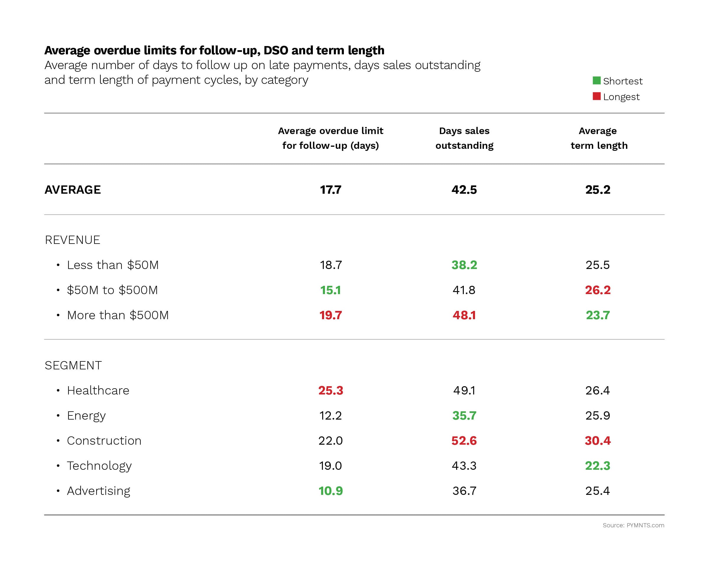Screen dimensions: 709x561
Task: Select the Construction segment label
Action: (x=104, y=441)
